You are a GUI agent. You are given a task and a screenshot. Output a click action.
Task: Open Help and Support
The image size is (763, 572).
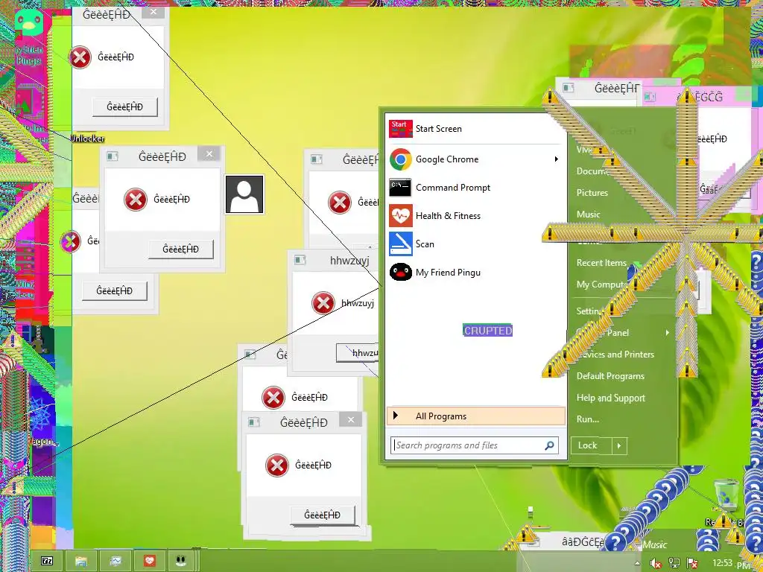[x=611, y=398]
